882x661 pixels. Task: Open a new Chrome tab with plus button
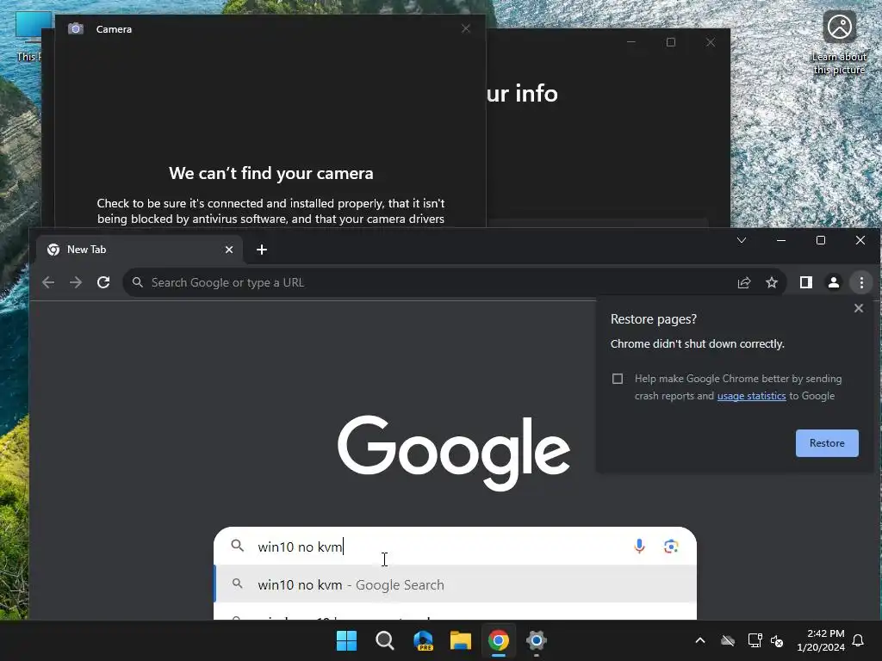click(262, 250)
